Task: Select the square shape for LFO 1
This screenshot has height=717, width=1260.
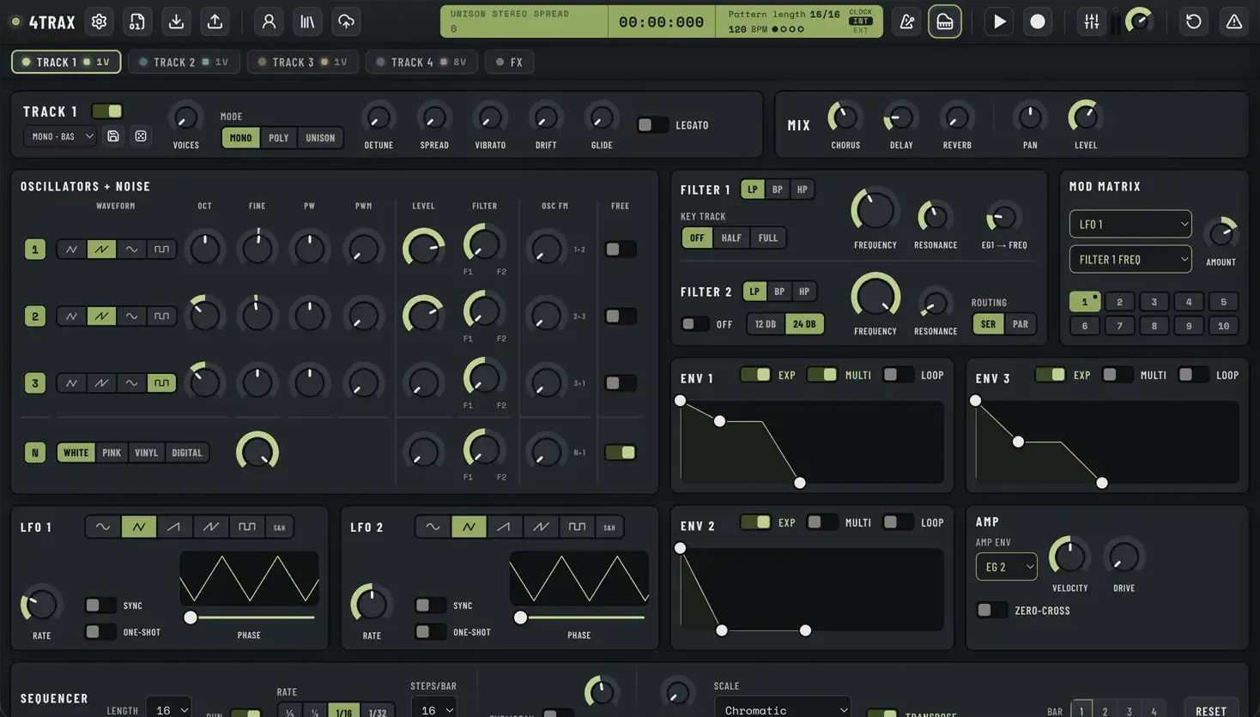Action: pos(247,527)
